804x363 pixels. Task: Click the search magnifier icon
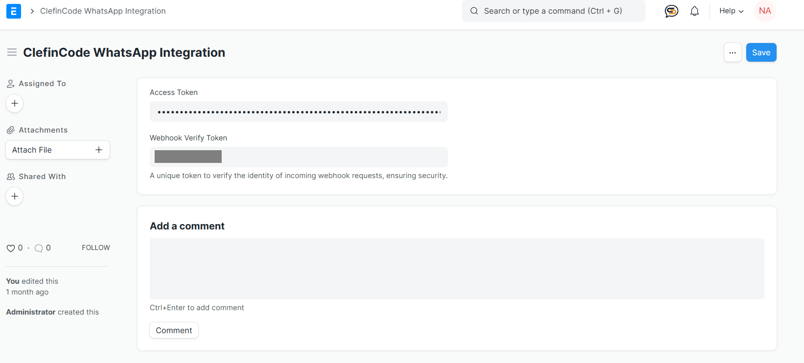coord(474,11)
